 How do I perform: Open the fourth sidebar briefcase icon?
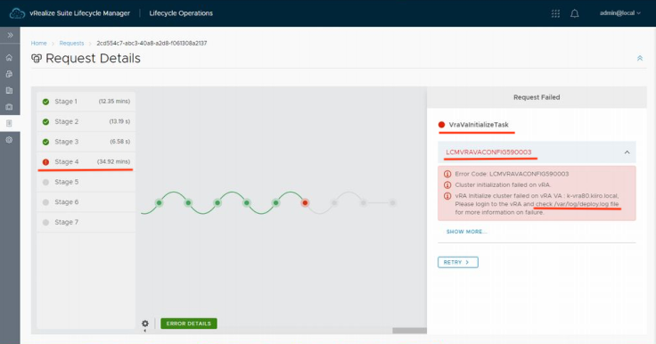tap(9, 107)
